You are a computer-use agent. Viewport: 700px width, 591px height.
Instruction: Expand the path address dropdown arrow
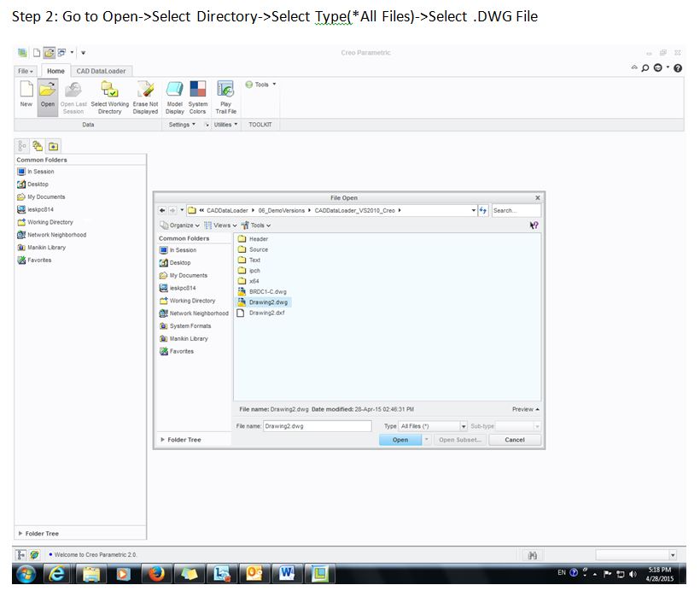tap(474, 210)
